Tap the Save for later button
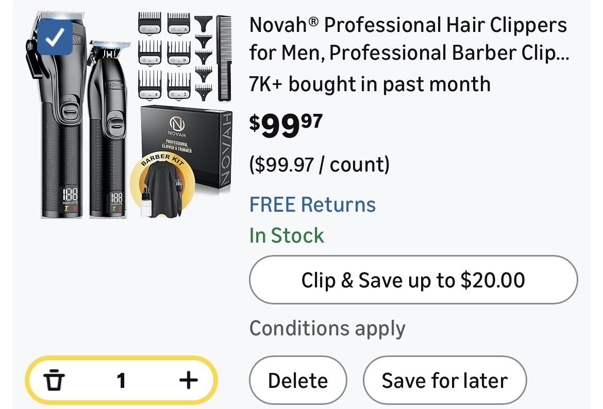 click(444, 381)
